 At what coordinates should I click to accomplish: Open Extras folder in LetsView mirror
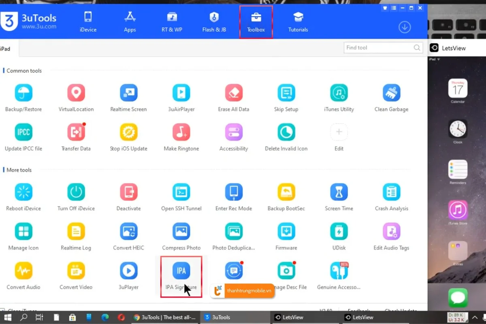458,251
